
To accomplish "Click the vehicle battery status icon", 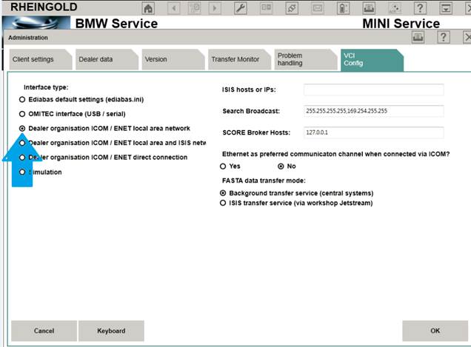I will point(343,8).
